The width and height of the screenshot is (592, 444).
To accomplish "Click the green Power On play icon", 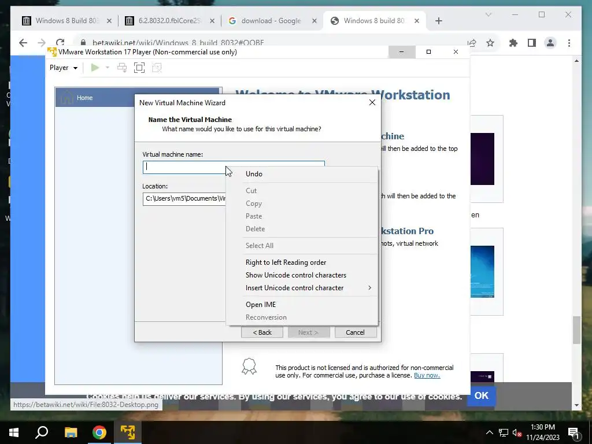I will [95, 68].
